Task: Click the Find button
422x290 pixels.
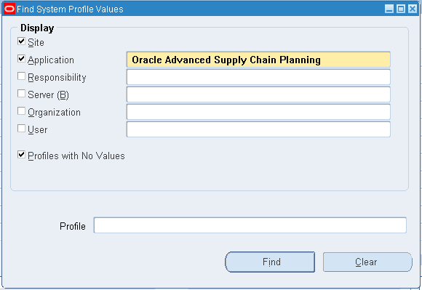Action: coord(270,262)
